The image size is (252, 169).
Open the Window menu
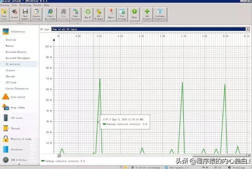pyautogui.click(x=37, y=5)
